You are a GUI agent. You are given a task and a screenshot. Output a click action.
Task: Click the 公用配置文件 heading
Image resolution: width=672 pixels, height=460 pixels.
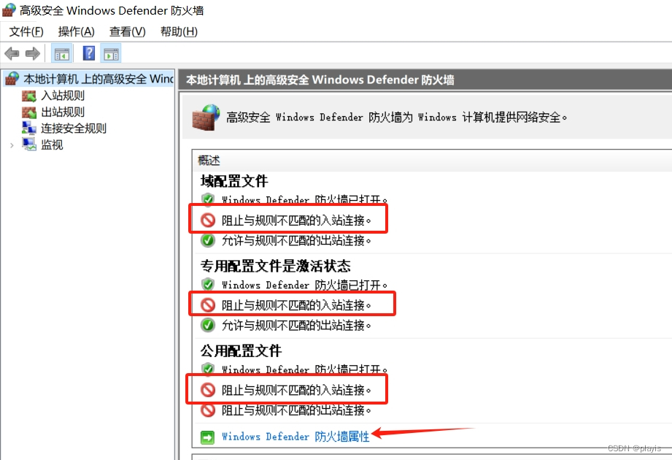[241, 351]
